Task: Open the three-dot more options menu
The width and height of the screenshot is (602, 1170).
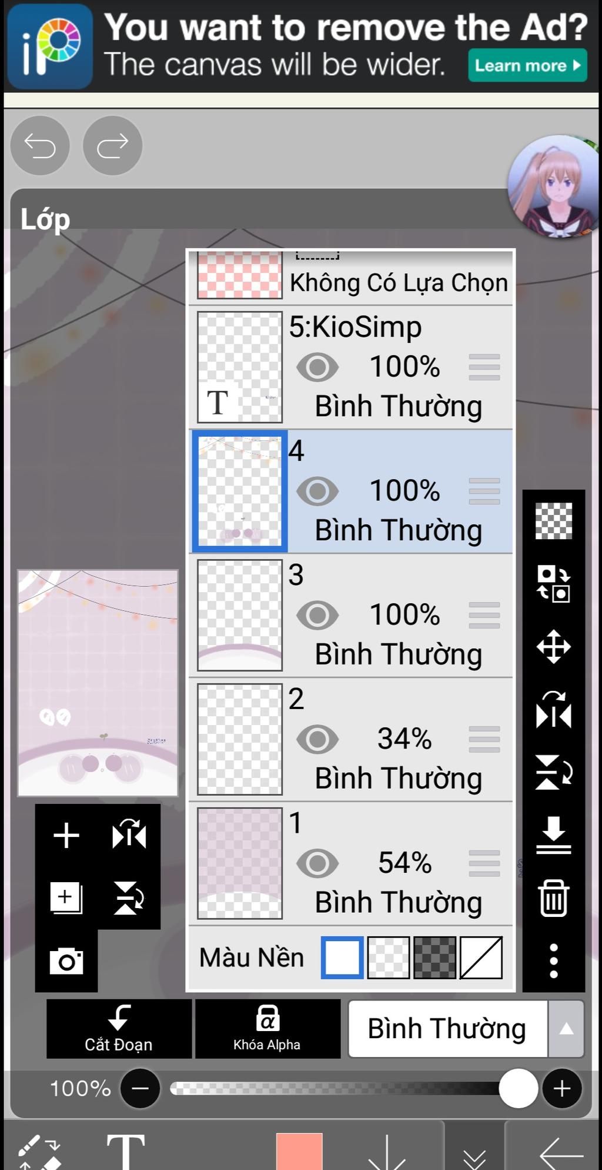Action: coord(553,961)
